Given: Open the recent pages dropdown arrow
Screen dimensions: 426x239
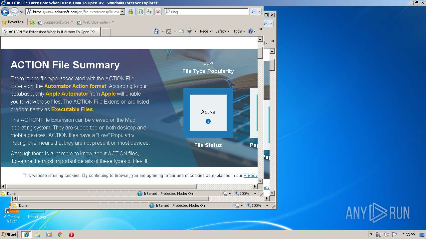Looking at the screenshot, I should pos(22,12).
